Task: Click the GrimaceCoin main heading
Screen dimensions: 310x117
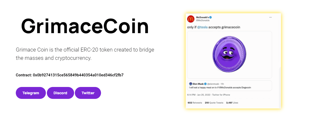Action: click(85, 27)
